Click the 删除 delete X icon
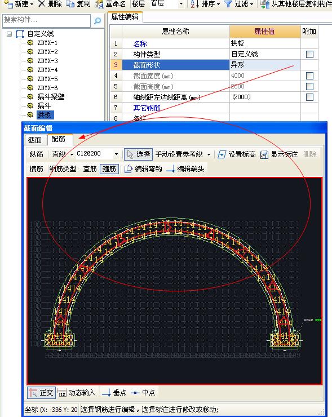This screenshot has width=332, height=417. click(x=42, y=4)
